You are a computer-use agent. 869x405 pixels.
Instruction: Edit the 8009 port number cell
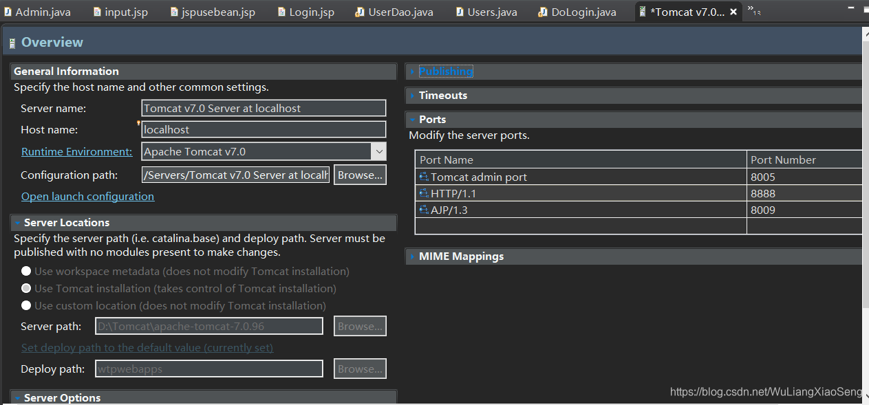pyautogui.click(x=804, y=210)
